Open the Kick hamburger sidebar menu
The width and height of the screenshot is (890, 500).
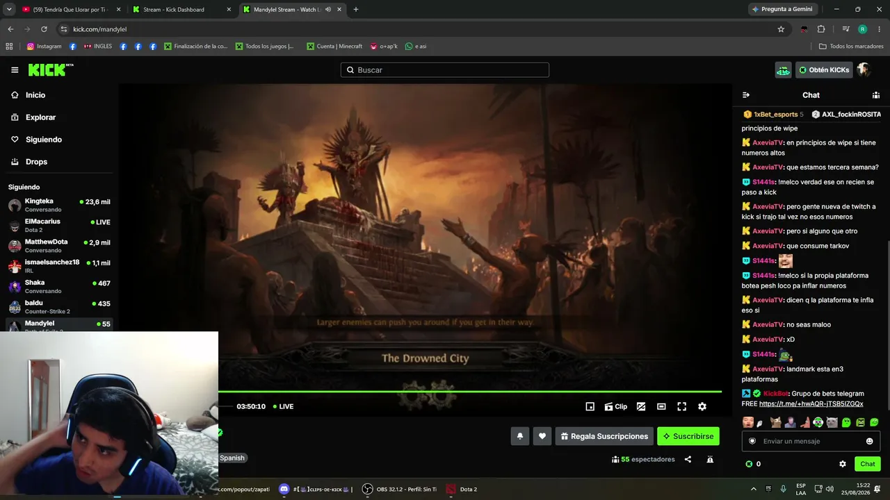click(15, 70)
